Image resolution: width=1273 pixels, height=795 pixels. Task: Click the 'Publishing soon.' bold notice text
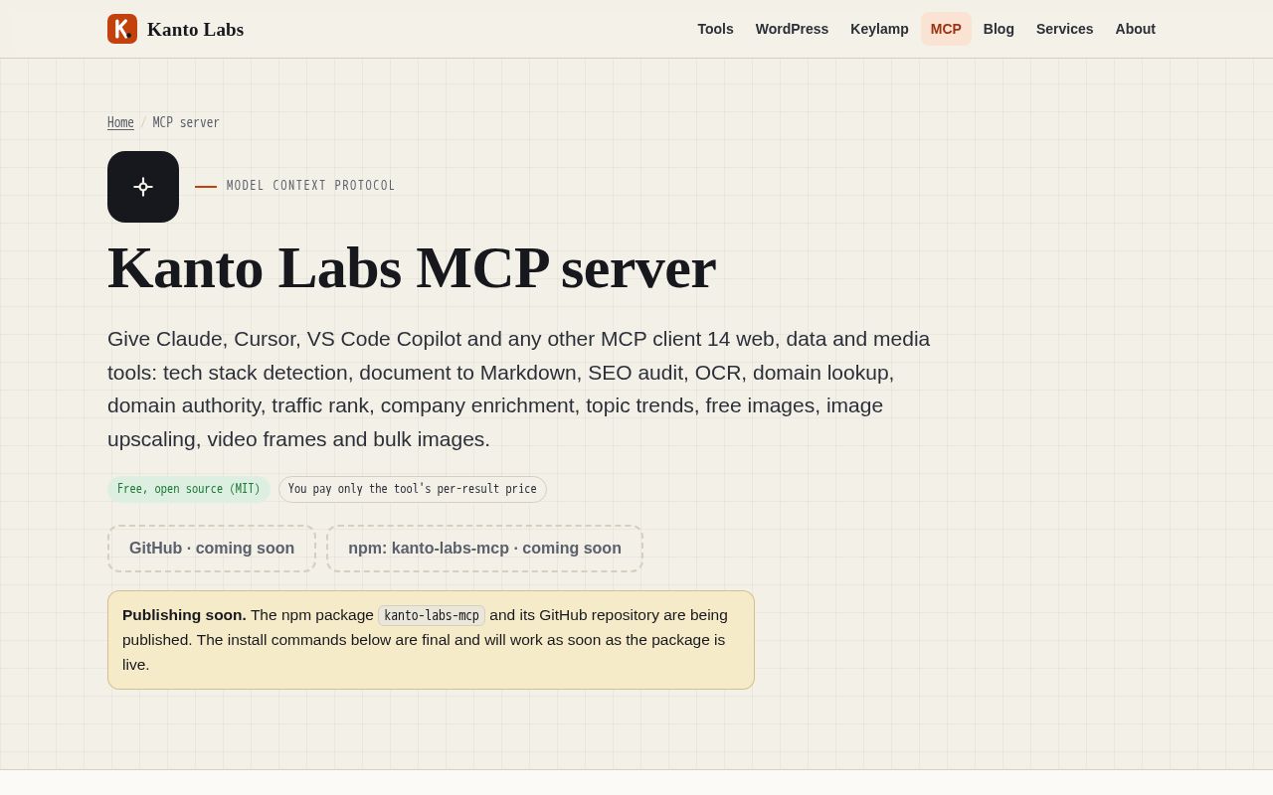coord(184,615)
